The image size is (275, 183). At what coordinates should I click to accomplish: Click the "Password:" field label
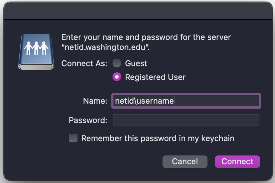[x=88, y=120]
